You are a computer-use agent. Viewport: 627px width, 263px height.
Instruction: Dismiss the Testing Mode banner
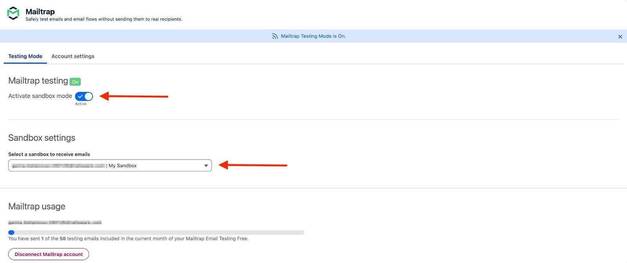click(x=620, y=37)
